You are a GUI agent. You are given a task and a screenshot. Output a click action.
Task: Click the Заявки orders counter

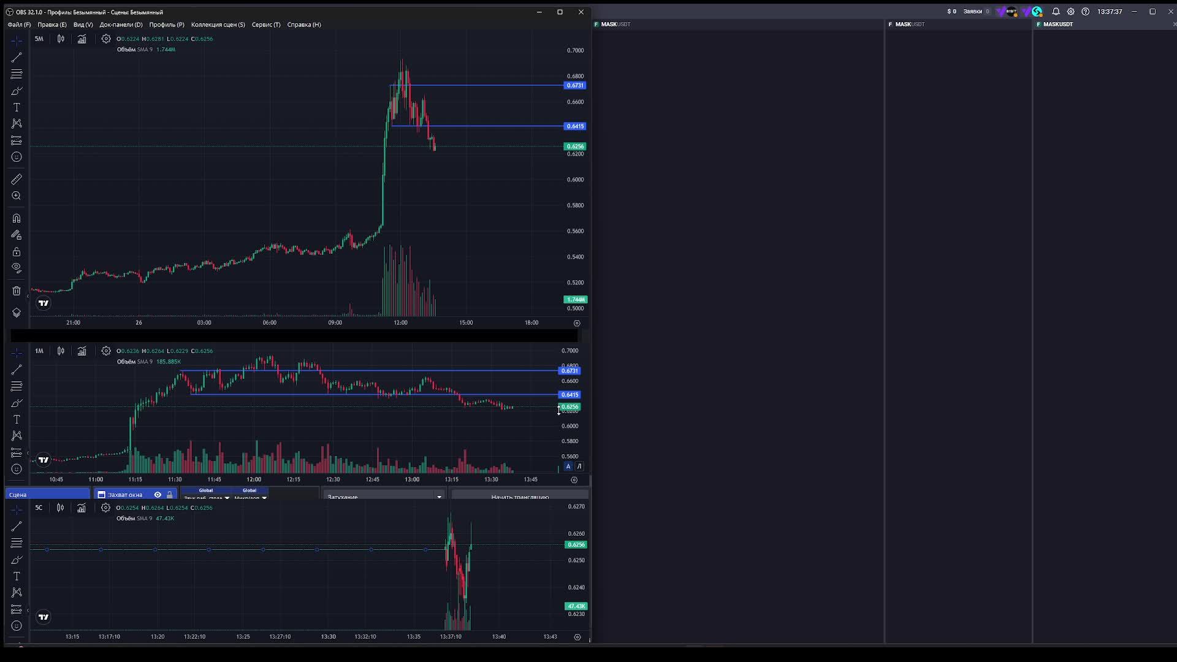coord(976,12)
